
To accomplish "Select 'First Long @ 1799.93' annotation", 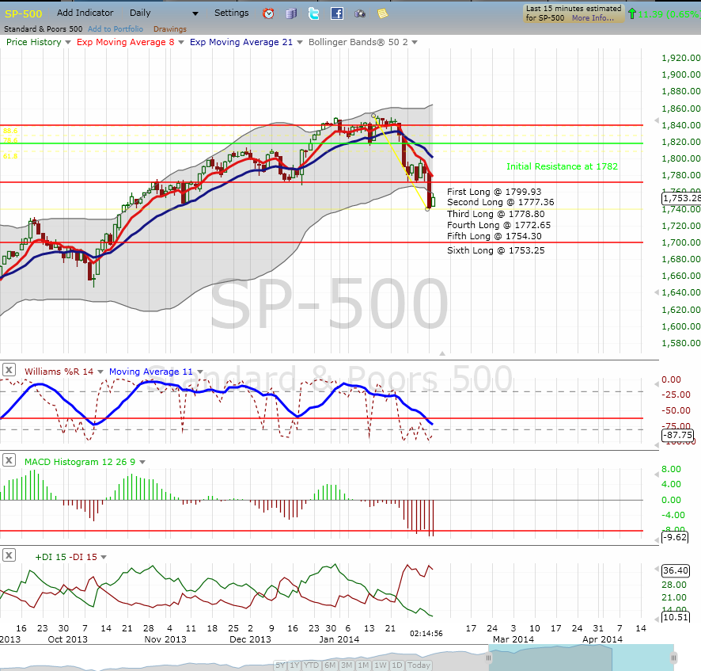I will (494, 192).
